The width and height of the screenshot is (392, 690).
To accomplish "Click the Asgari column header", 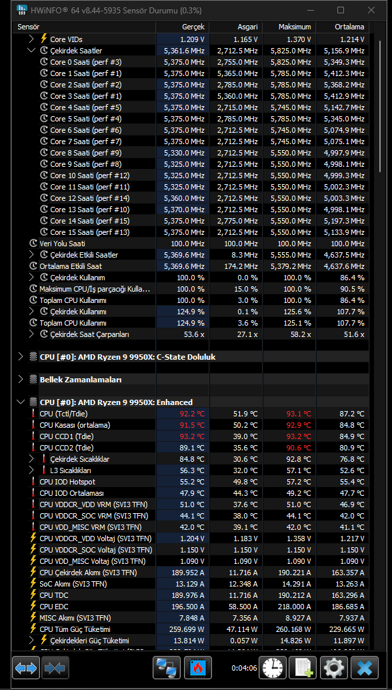I will click(x=236, y=27).
